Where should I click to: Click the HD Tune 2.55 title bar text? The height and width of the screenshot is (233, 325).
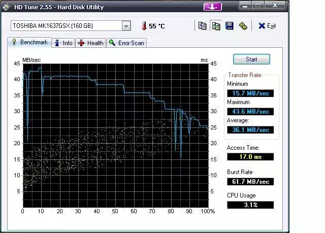tap(59, 7)
